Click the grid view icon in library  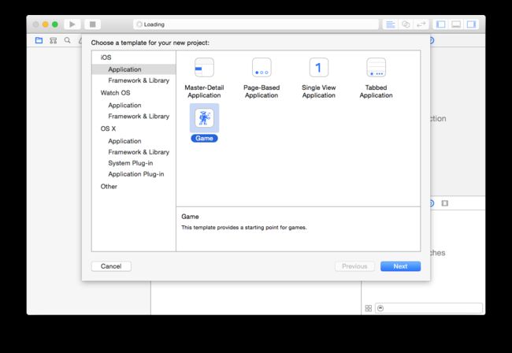(x=369, y=308)
